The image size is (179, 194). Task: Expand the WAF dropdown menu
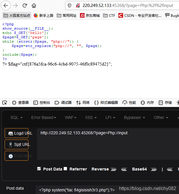point(71,117)
